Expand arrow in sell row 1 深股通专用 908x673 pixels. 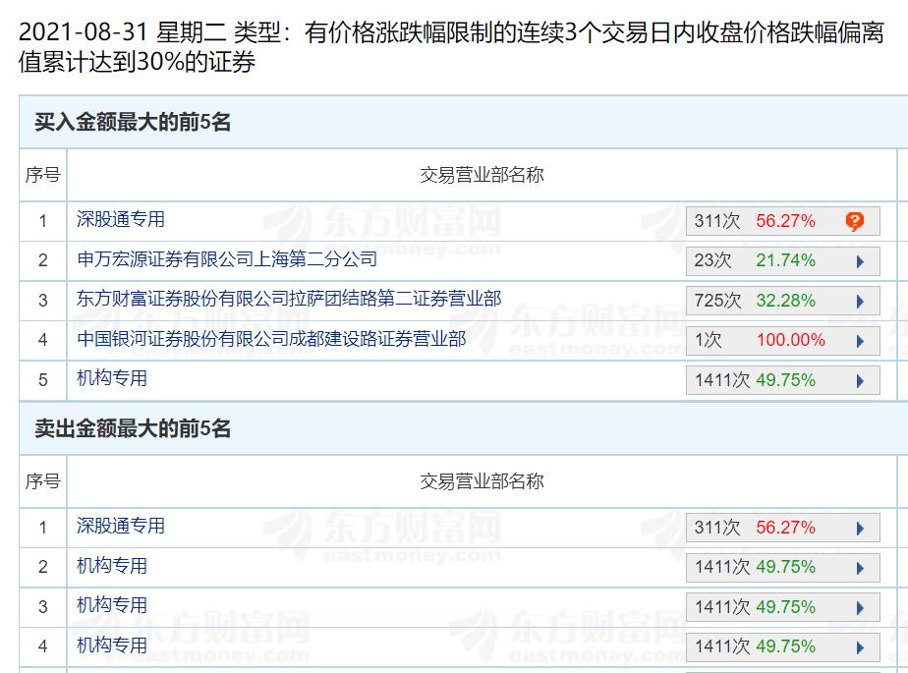[x=860, y=528]
